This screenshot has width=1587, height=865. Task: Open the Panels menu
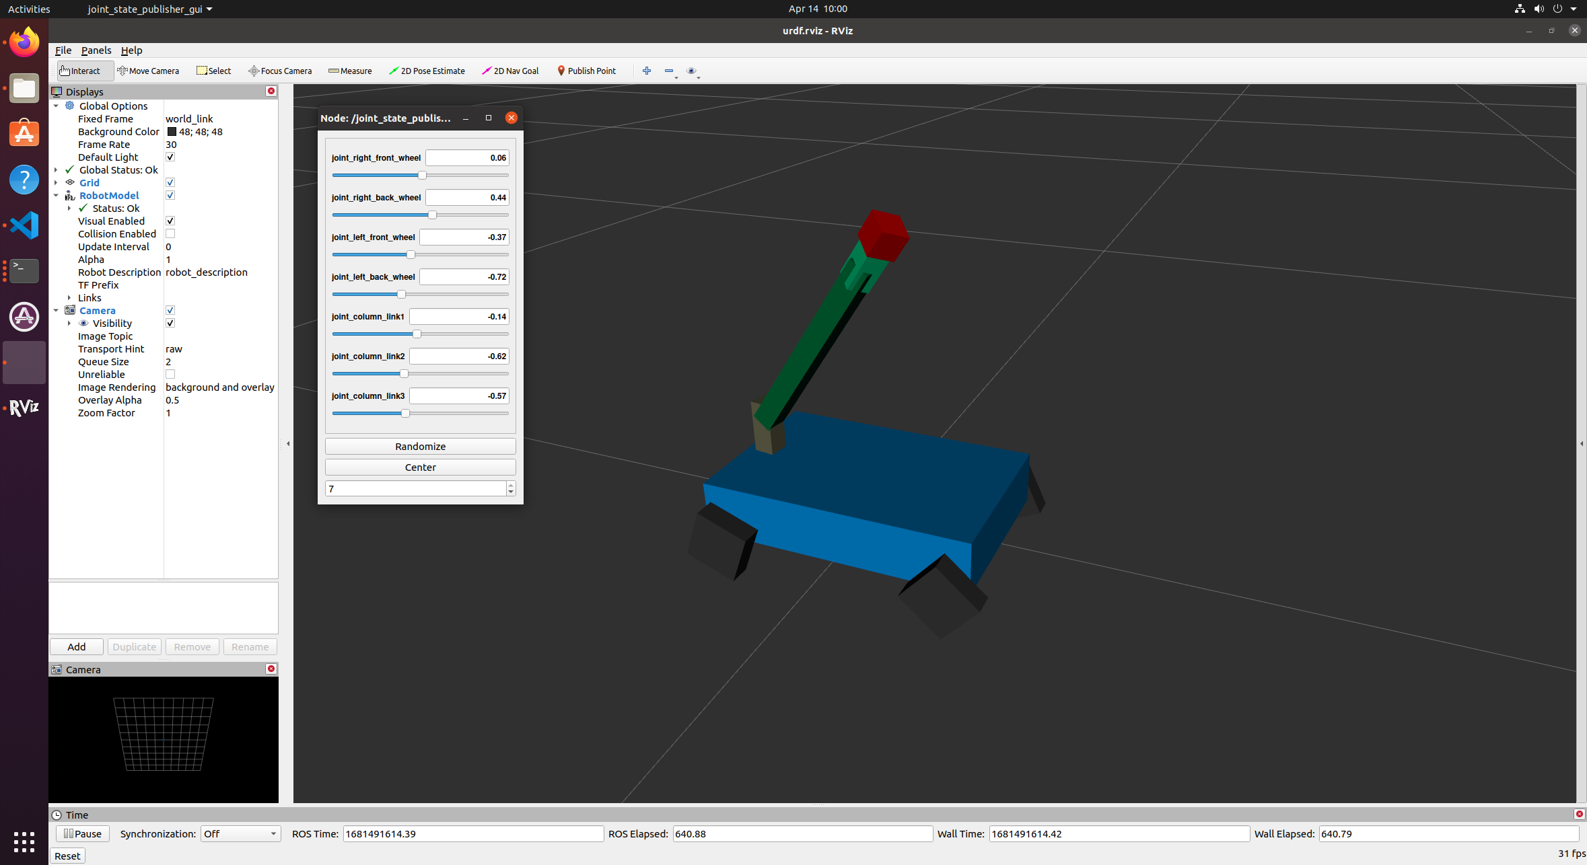pyautogui.click(x=96, y=50)
